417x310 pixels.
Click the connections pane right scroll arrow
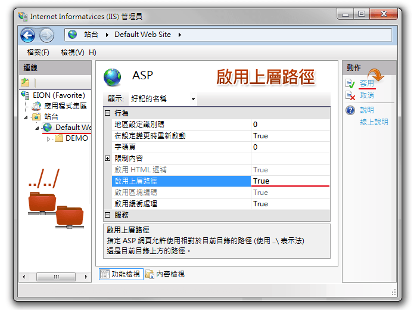tap(86, 277)
